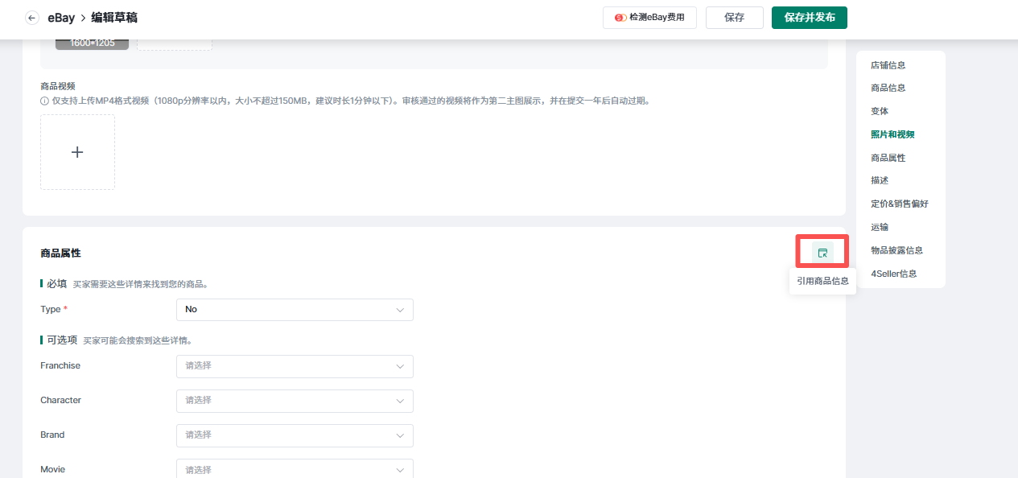Select 变体 in the side navigation

(x=880, y=111)
